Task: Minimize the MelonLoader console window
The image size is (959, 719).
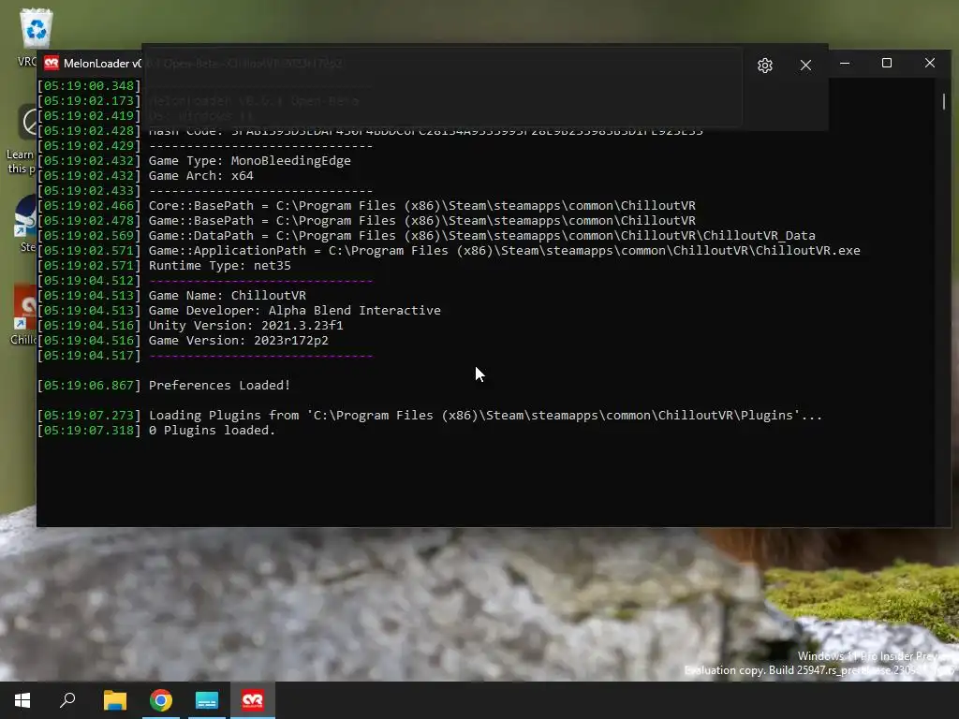Action: (845, 63)
